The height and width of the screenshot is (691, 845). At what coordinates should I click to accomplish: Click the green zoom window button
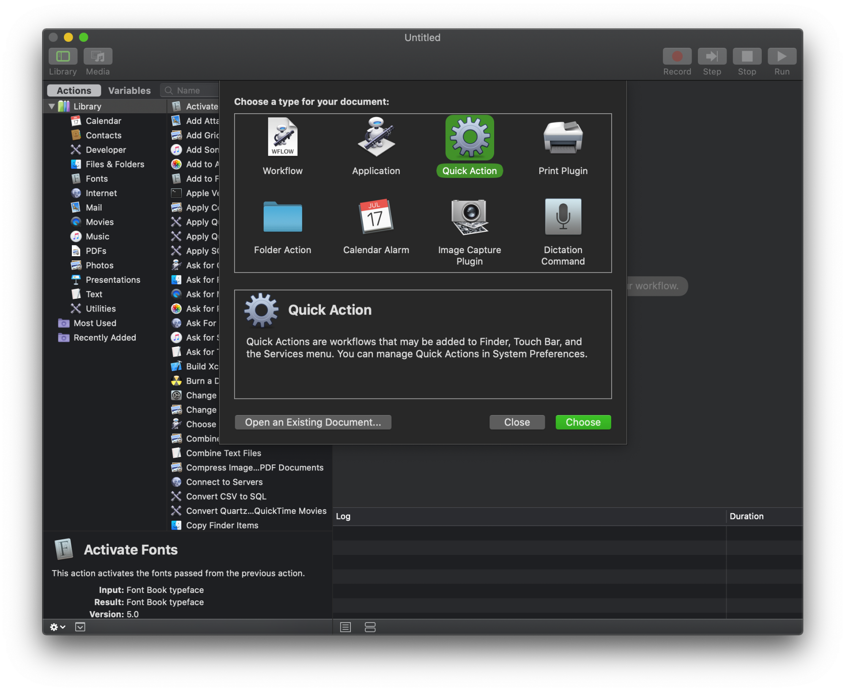[x=84, y=37]
